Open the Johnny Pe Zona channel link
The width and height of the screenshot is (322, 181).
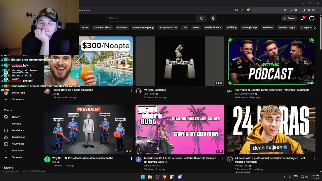(152, 166)
